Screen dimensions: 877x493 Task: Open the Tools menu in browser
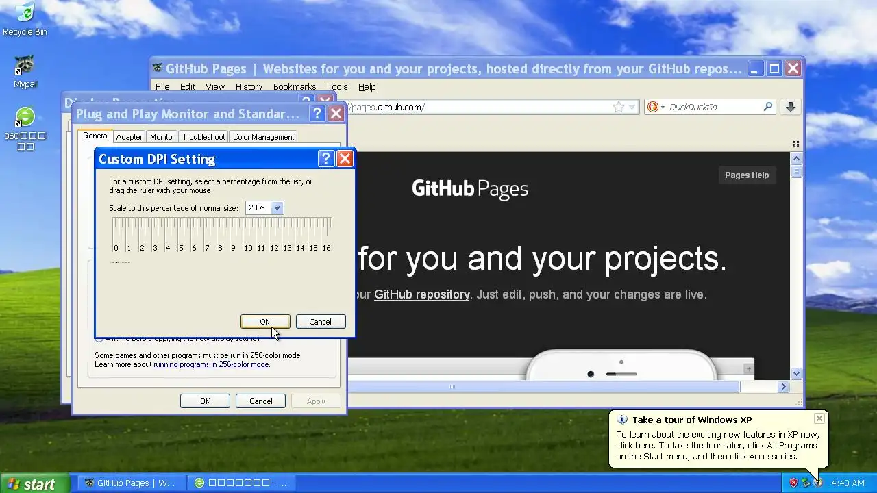tap(337, 86)
